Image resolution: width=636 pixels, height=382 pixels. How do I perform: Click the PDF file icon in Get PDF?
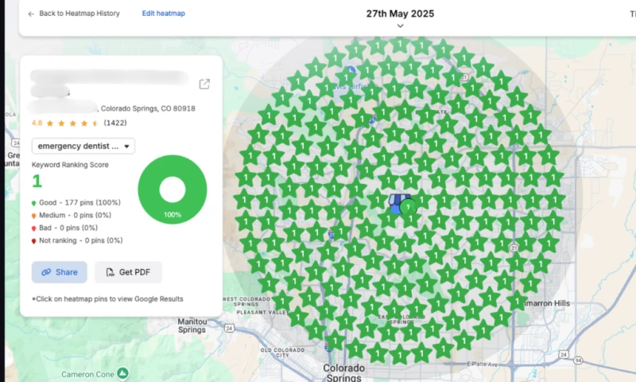[x=110, y=272]
